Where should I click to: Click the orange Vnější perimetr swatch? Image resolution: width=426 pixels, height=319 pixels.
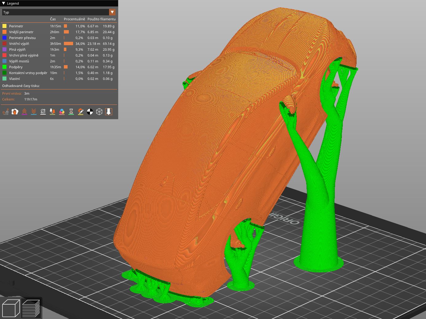(4, 32)
